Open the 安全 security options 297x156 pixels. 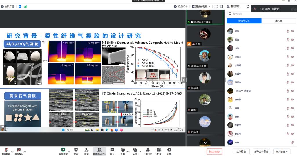coord(76,150)
